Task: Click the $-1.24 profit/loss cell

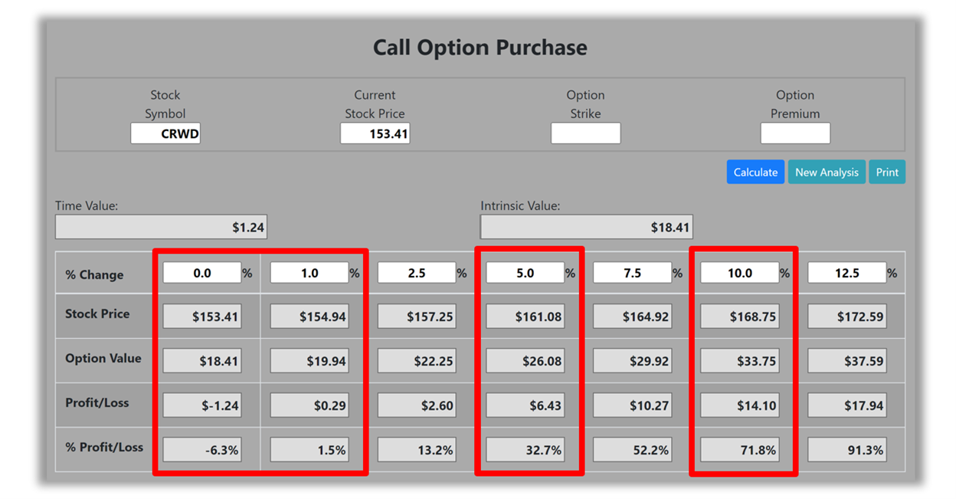Action: pos(202,405)
